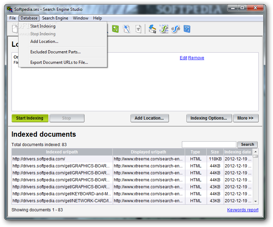
Task: Click the application icon in title bar
Action: coord(10,9)
